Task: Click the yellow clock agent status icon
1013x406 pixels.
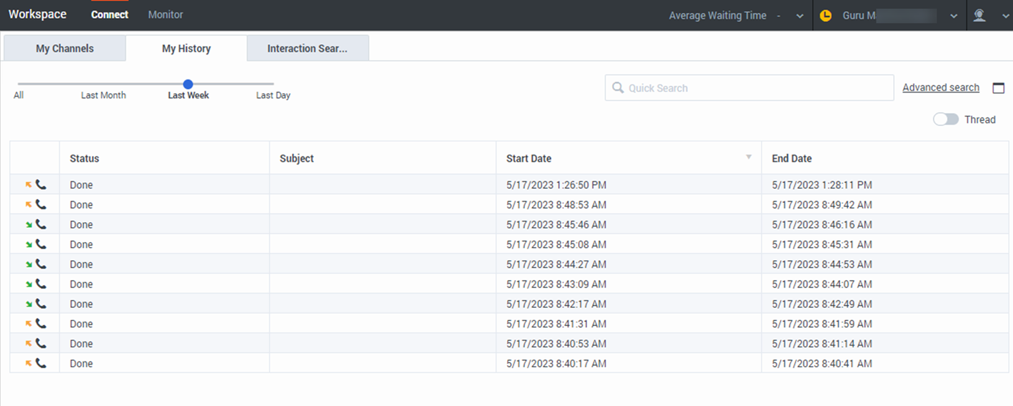Action: (x=825, y=16)
